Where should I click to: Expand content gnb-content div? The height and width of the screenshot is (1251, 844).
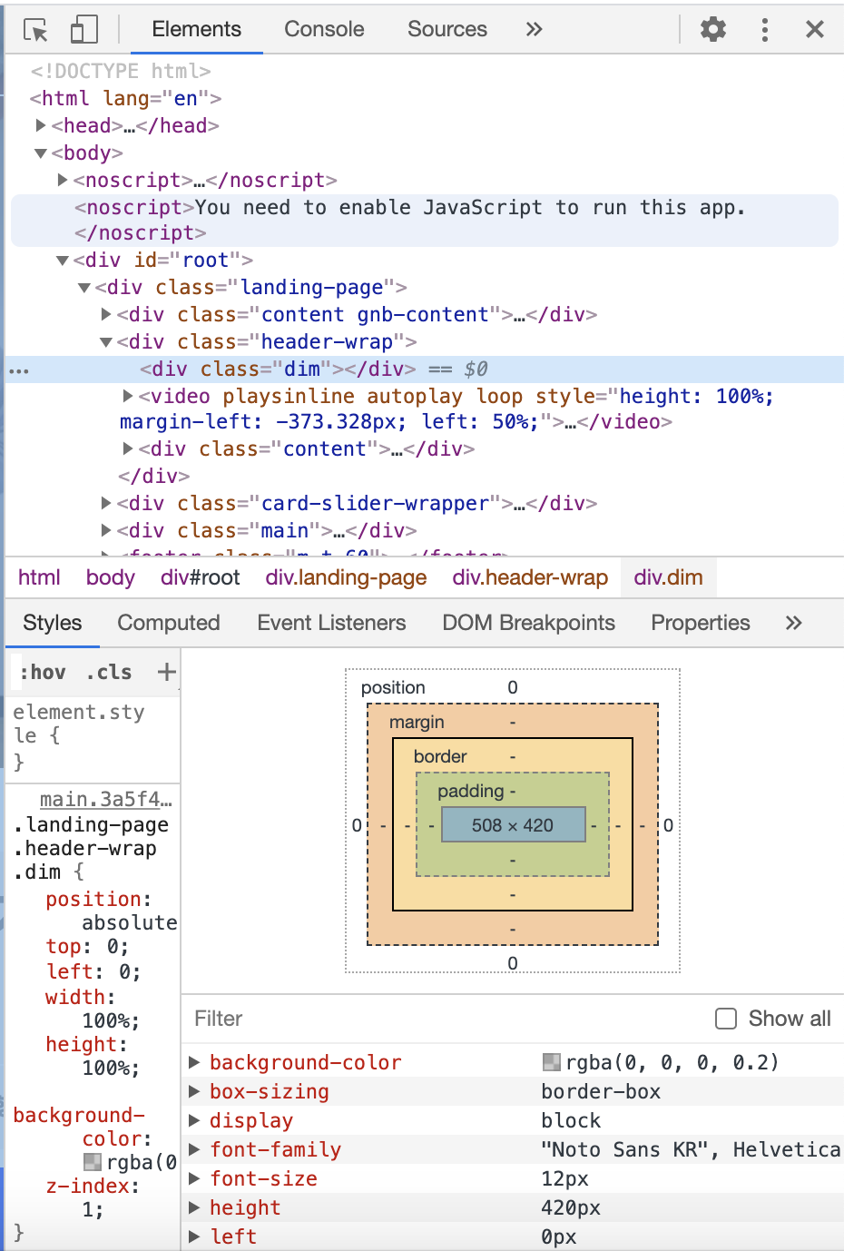tap(106, 314)
